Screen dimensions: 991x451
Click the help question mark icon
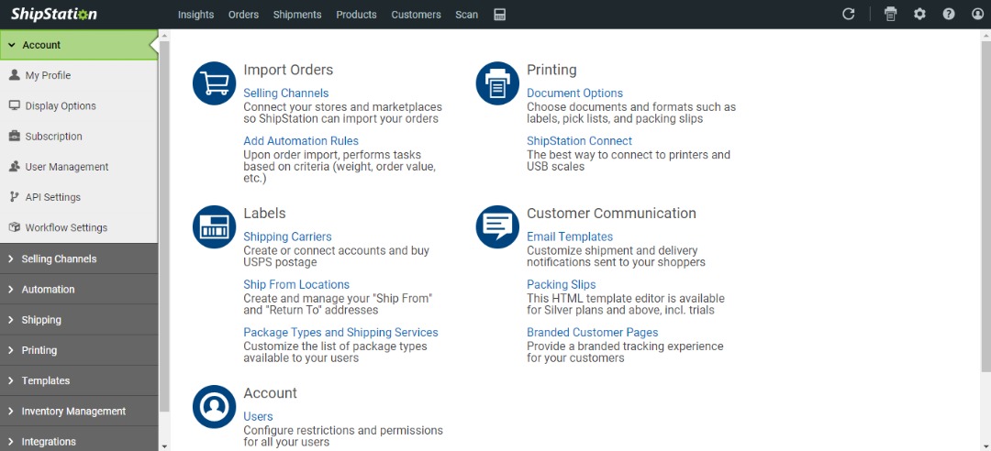tap(949, 15)
